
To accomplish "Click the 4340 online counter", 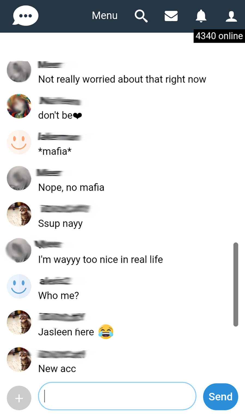I will tap(219, 36).
